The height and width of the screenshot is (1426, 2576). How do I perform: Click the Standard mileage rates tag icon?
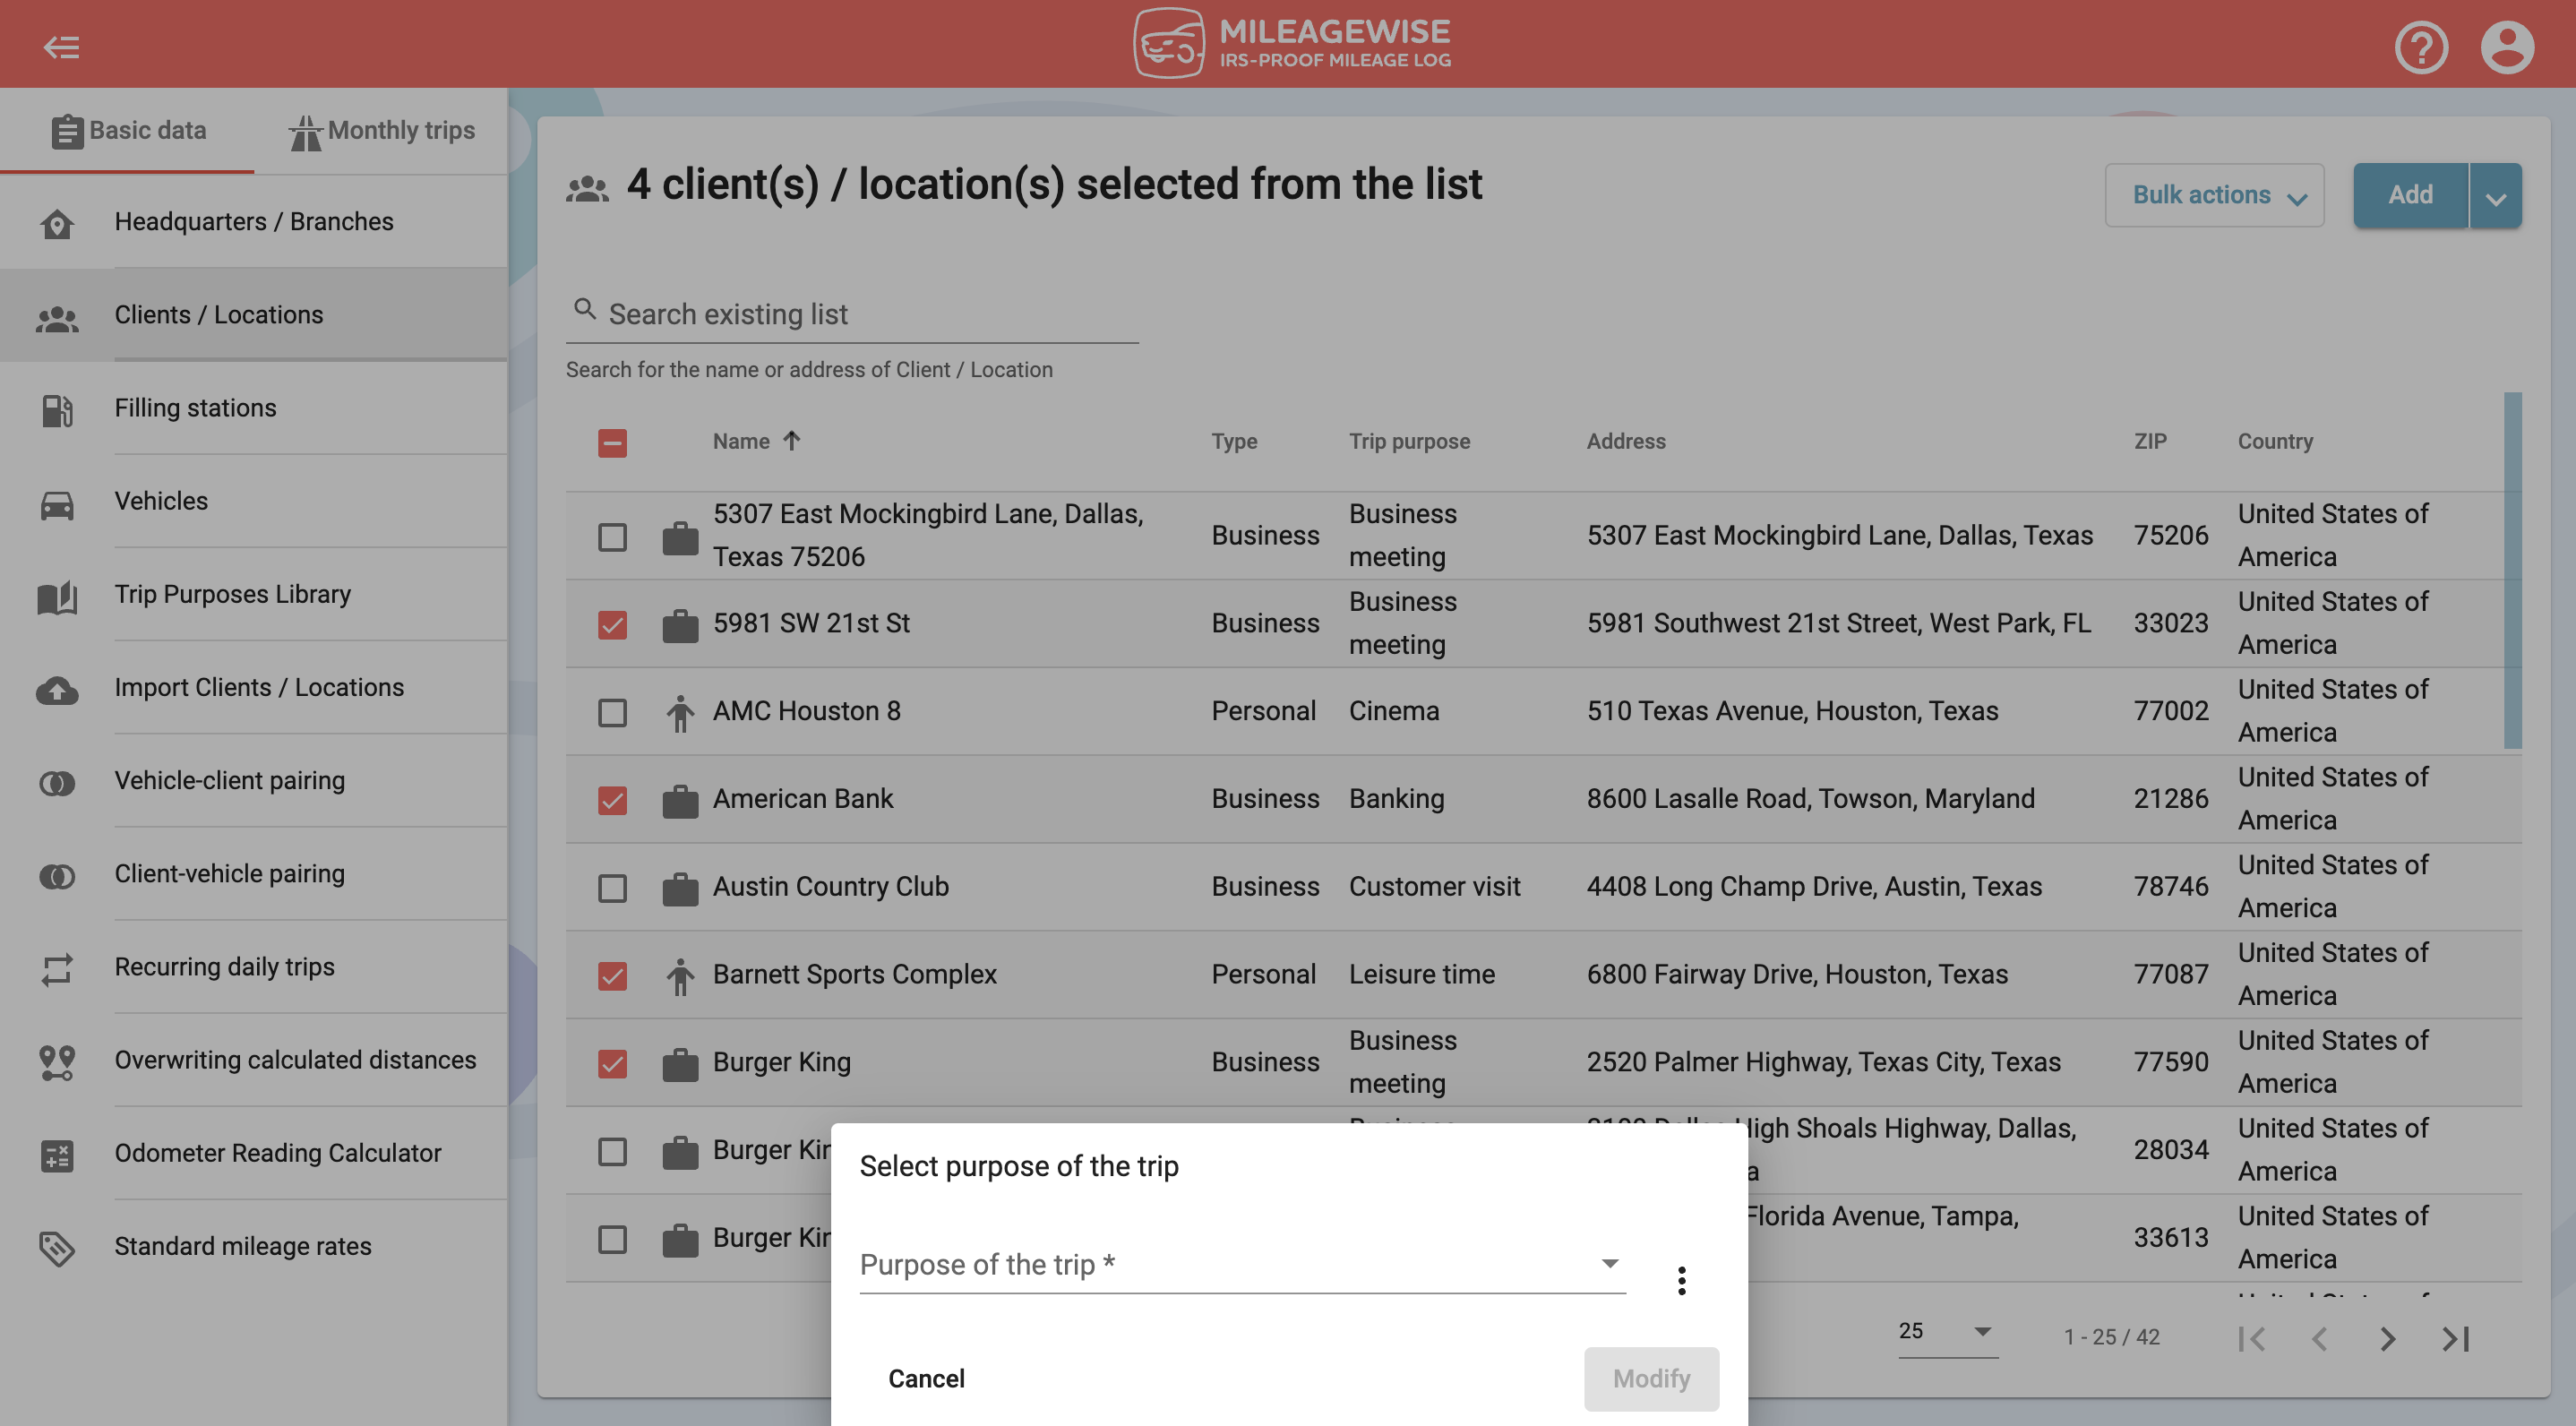point(57,1247)
